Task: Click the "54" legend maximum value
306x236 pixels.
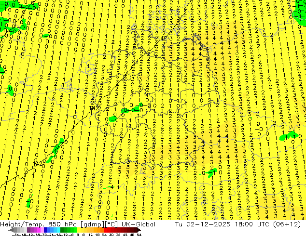Action: 139,235
